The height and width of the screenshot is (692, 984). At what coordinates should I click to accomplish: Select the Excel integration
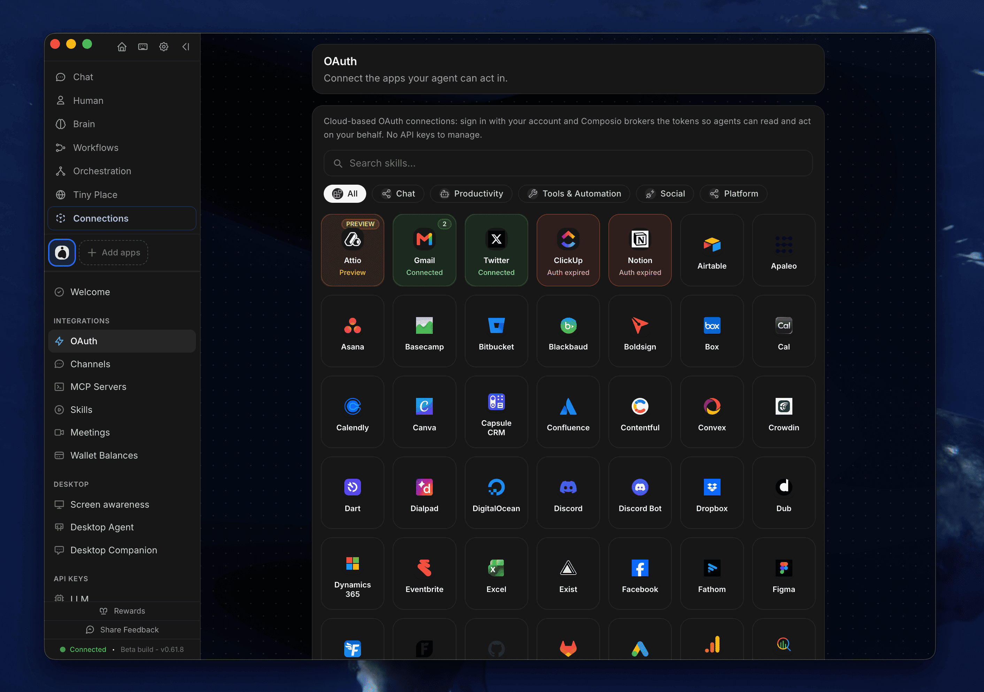(x=496, y=573)
